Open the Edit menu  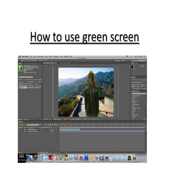[x=34, y=56]
